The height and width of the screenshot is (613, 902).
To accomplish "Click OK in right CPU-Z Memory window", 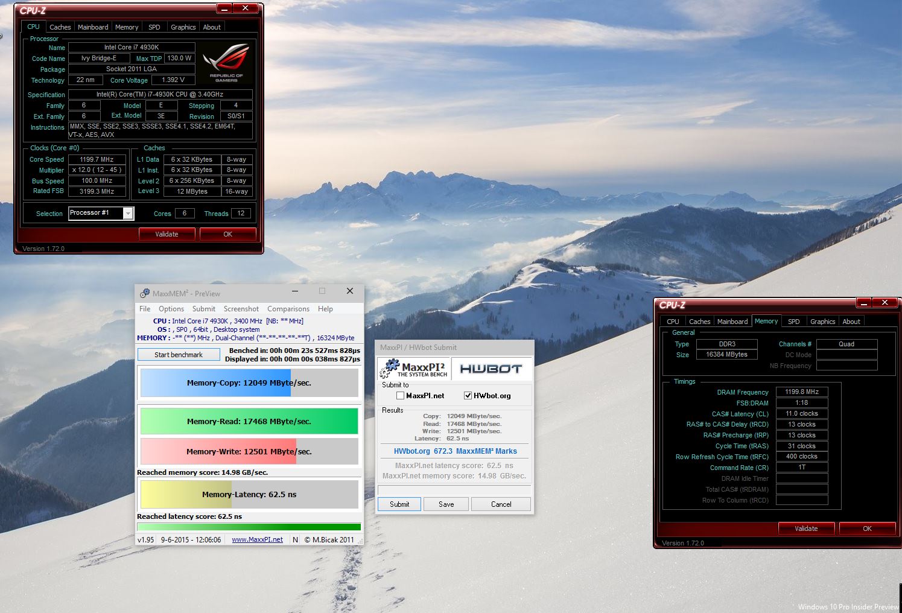I will (x=867, y=529).
